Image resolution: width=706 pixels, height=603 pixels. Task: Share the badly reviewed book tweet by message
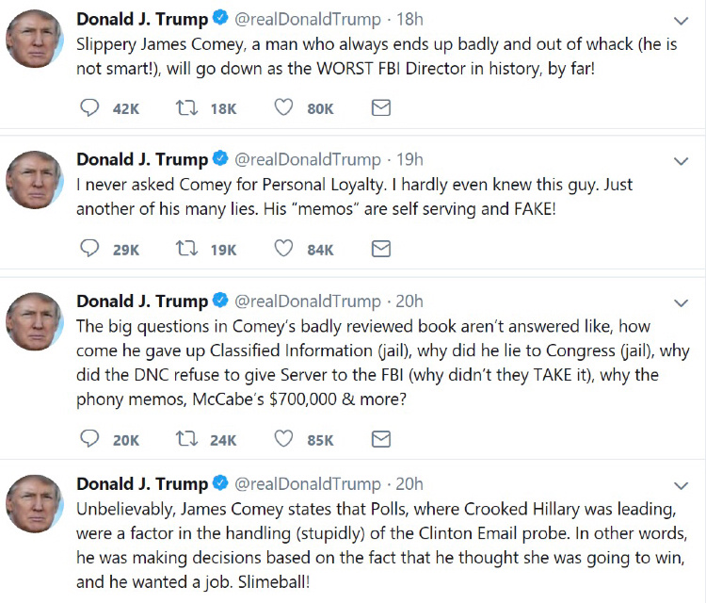[x=380, y=439]
